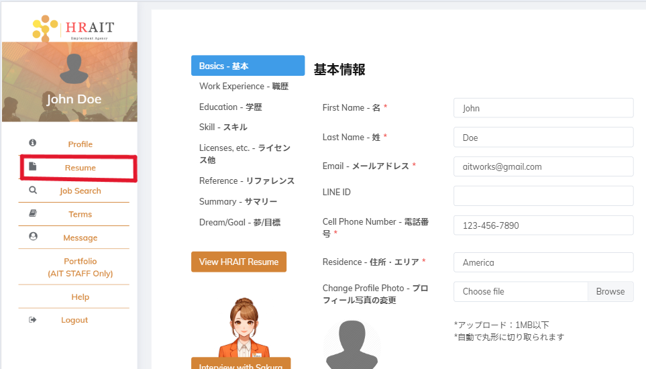Click the sidebar avatar silhouette above John Doe
Screen dimensions: 646x369
point(74,69)
